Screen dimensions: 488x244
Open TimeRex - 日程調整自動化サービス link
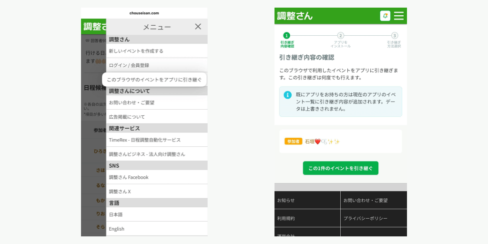(157, 140)
